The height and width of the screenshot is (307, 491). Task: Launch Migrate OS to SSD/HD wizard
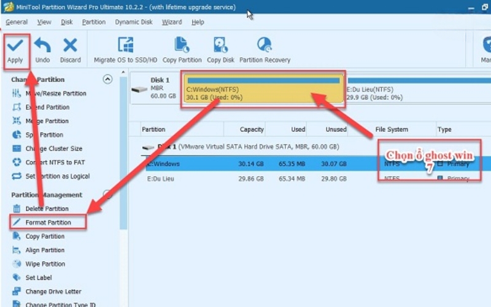(125, 49)
